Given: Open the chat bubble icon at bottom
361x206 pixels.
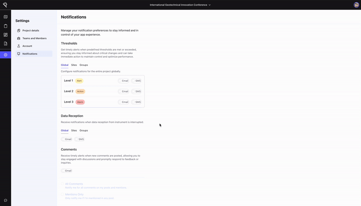Looking at the screenshot, I should (5, 201).
